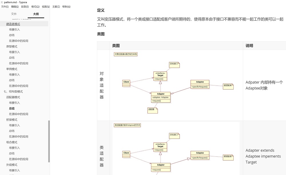The image size is (286, 175).
Task: Click the Typora app icon in title bar
Action: [2, 2]
